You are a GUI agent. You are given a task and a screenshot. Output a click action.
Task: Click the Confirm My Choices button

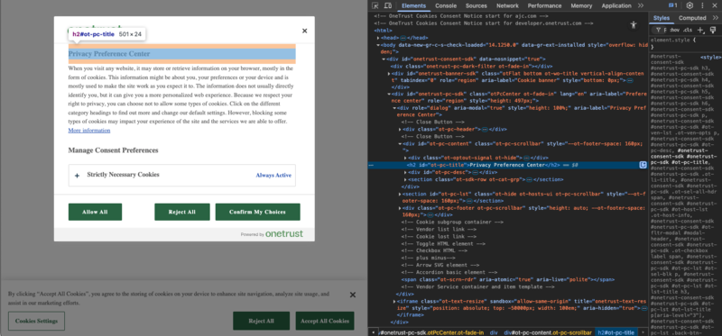(x=257, y=212)
